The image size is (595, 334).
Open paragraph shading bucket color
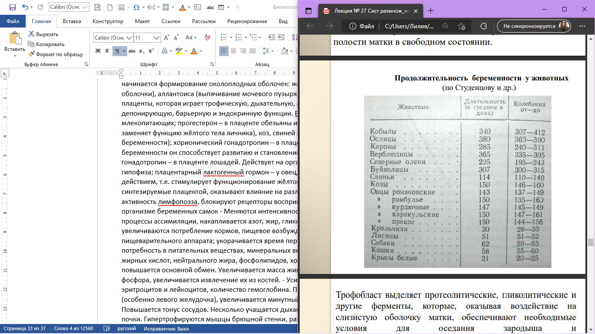pyautogui.click(x=284, y=51)
